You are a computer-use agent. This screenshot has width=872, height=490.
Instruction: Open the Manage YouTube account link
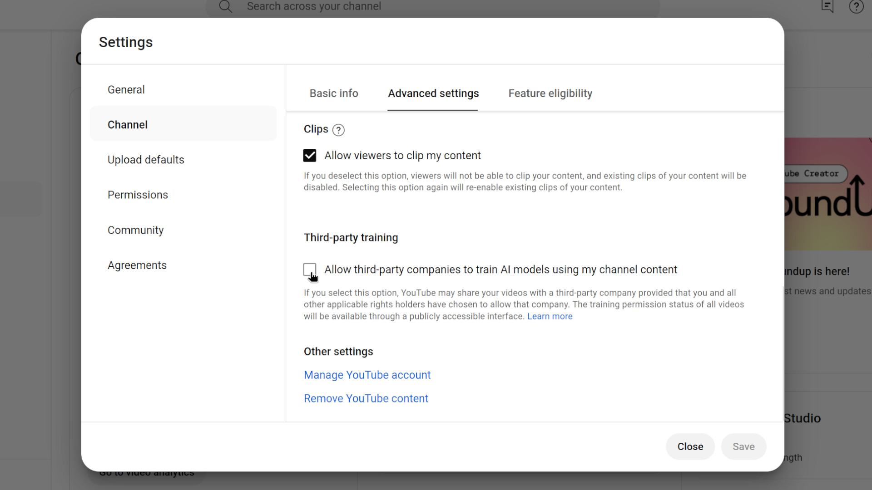point(367,375)
